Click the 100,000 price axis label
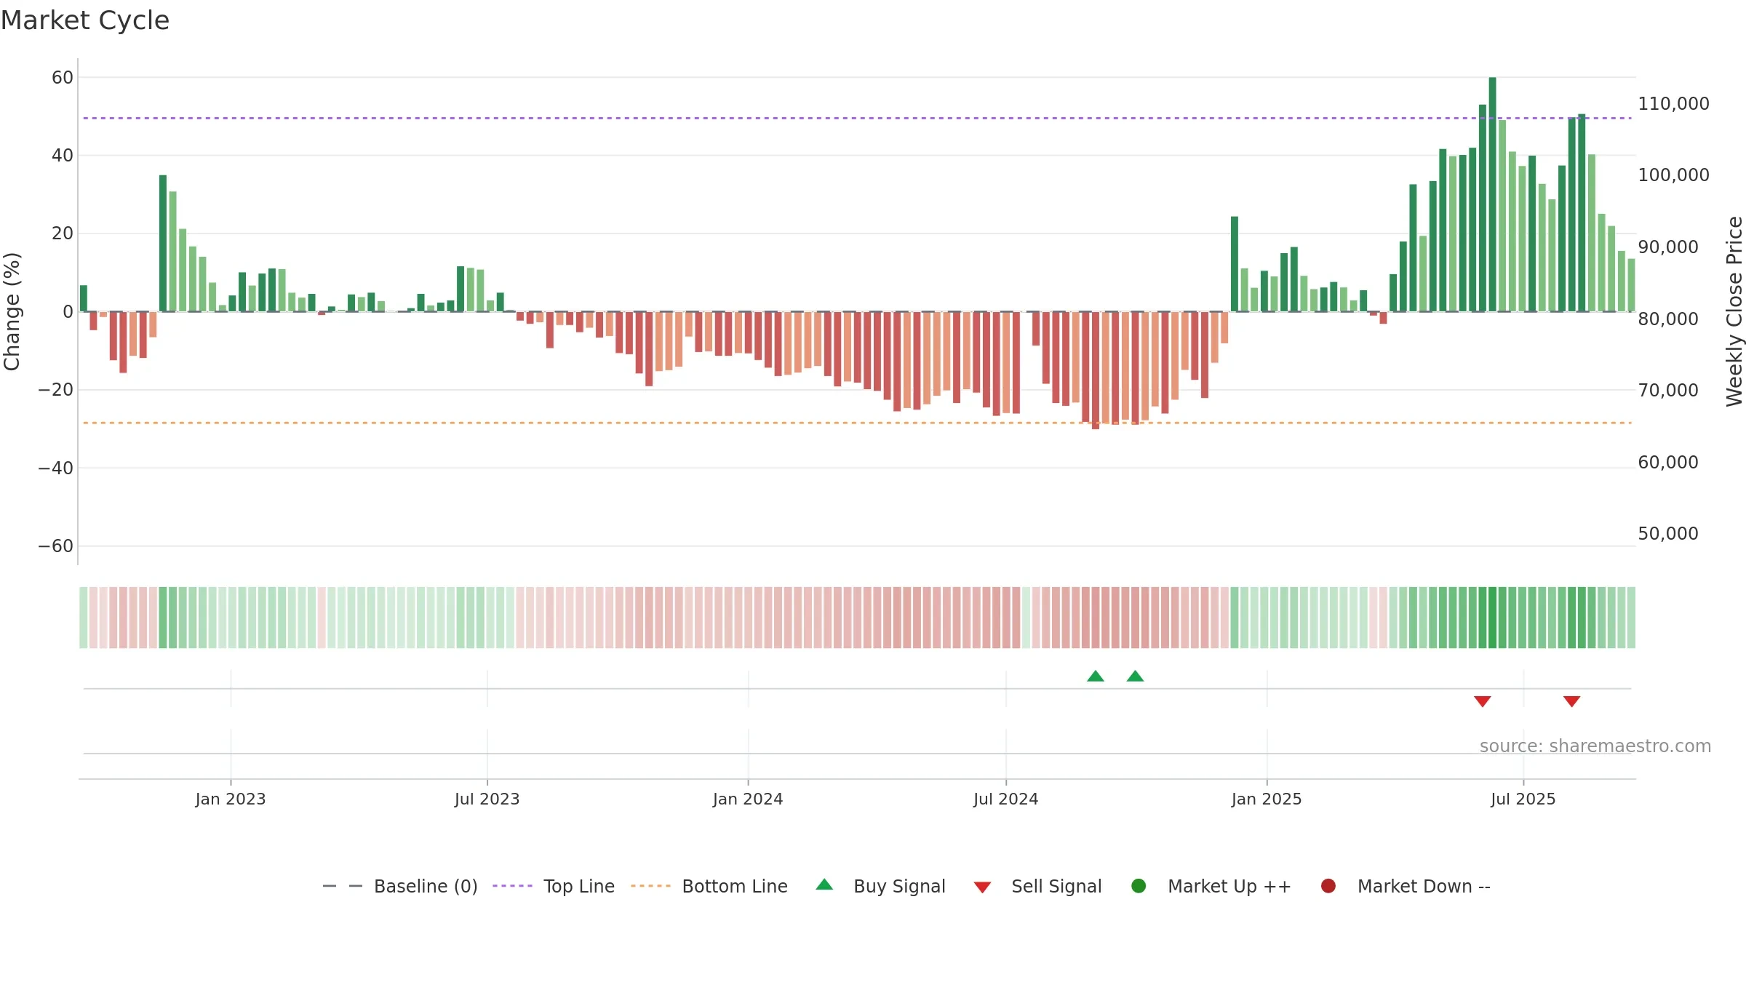 pos(1673,175)
